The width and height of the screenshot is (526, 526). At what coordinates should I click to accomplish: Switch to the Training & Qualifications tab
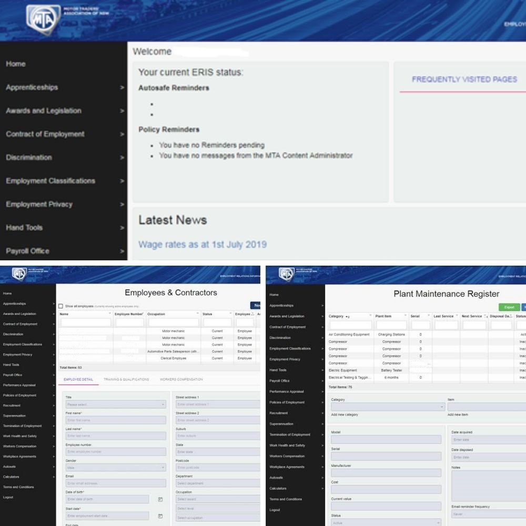pyautogui.click(x=126, y=379)
